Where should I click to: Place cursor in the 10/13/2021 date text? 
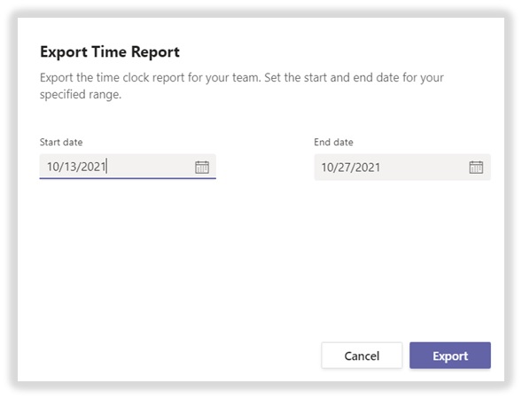76,167
